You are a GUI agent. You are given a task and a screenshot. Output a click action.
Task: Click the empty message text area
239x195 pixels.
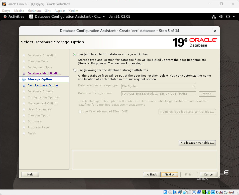tap(144, 159)
